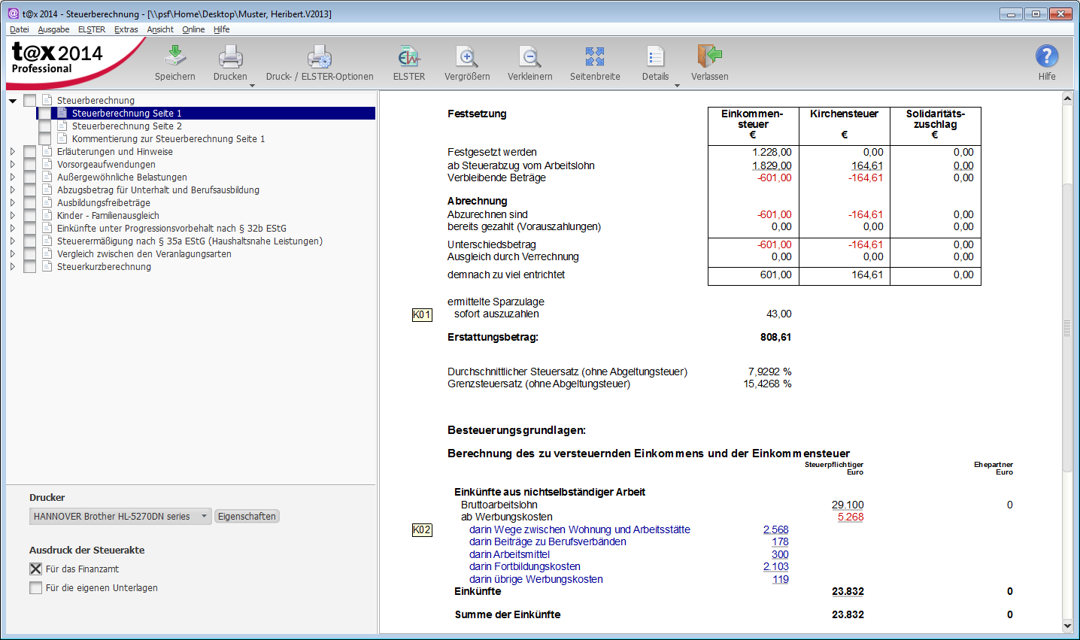Screen dimensions: 1080x640
Task: Uncheck Für das Finanzamt checkbox
Action: pyautogui.click(x=35, y=569)
